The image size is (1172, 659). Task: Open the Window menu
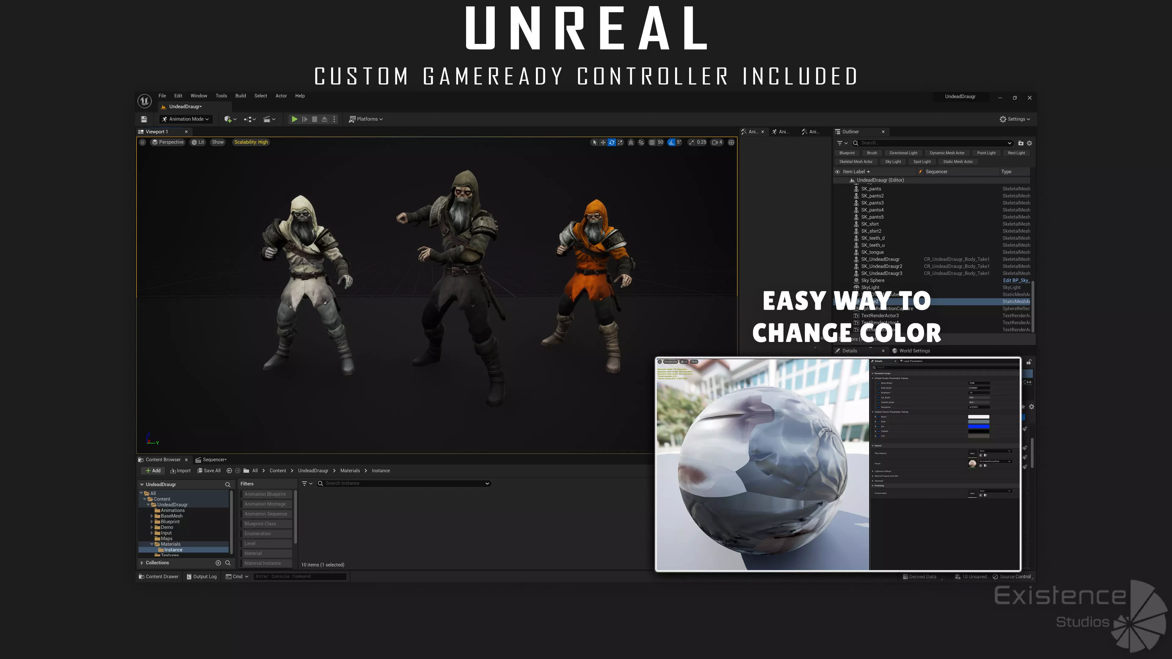pyautogui.click(x=199, y=96)
